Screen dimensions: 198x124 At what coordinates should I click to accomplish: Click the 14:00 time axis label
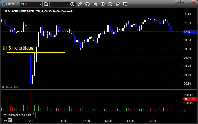tap(130, 121)
